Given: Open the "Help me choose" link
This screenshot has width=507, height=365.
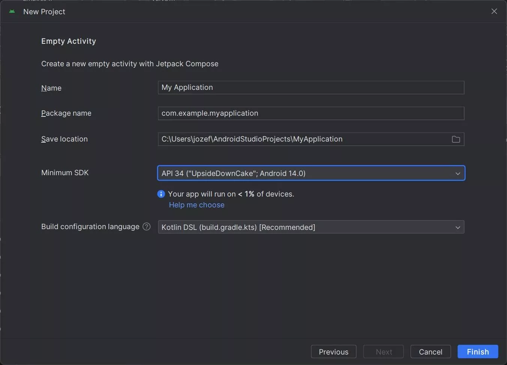Looking at the screenshot, I should coord(196,205).
